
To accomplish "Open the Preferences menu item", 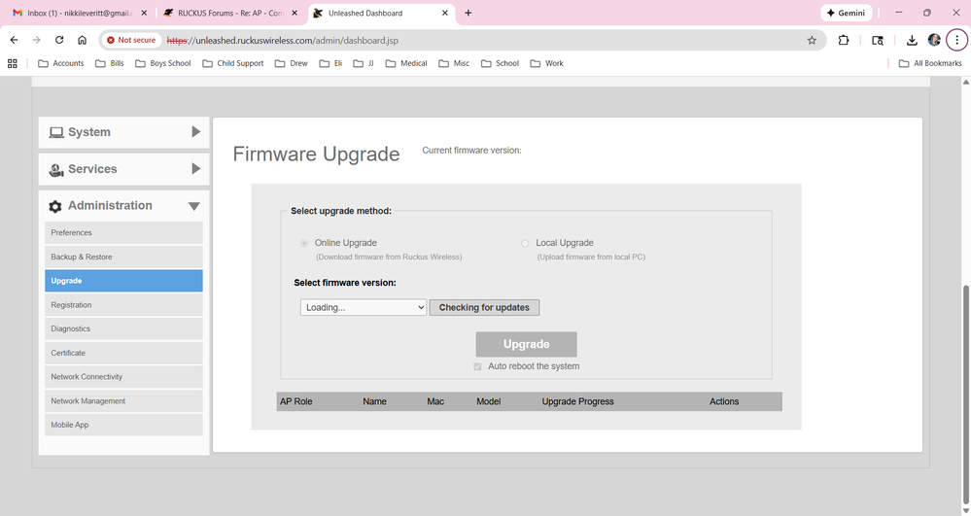I will coord(123,233).
